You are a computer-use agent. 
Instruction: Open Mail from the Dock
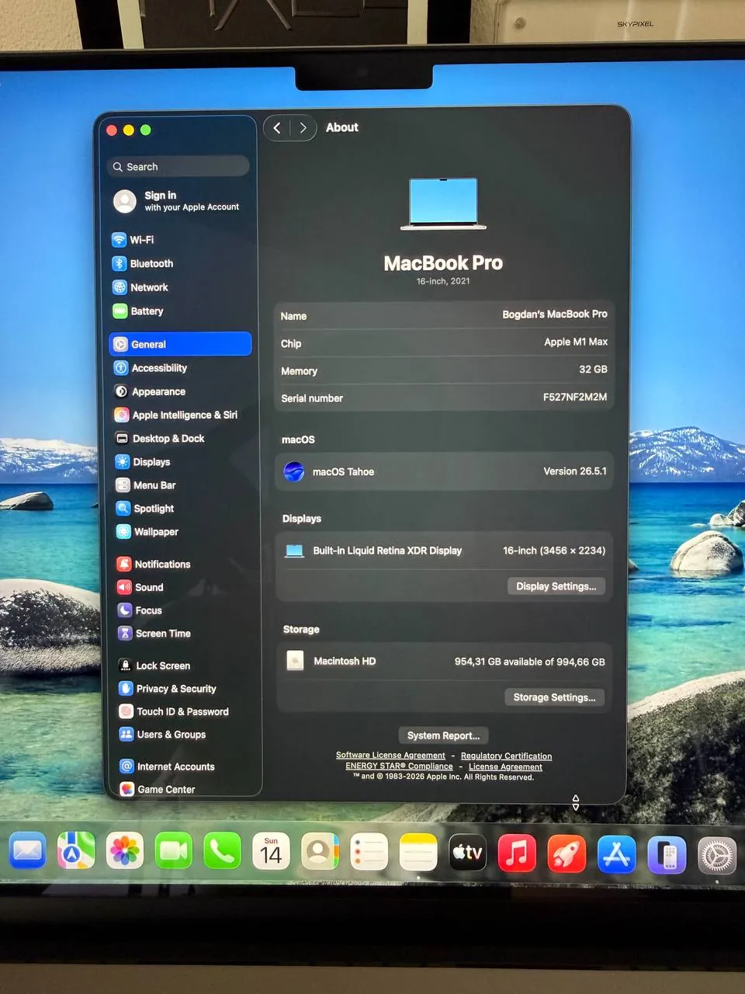(27, 851)
